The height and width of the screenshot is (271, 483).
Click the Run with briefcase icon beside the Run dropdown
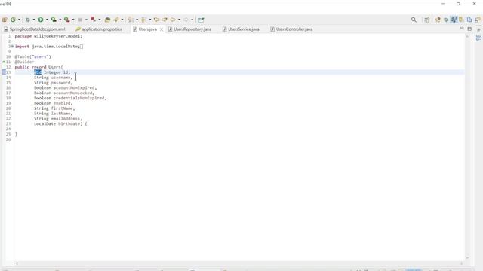[x=54, y=20]
